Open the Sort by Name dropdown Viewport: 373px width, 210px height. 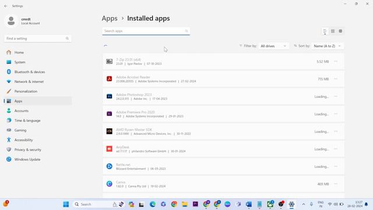tap(328, 46)
